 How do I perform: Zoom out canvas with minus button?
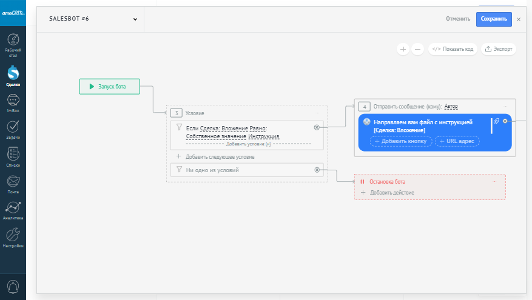(x=417, y=49)
